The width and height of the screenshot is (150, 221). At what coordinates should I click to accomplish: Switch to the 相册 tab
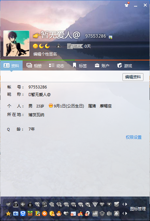coord(34,66)
